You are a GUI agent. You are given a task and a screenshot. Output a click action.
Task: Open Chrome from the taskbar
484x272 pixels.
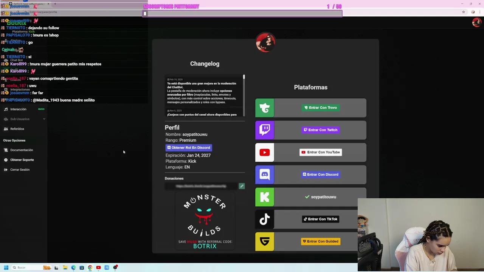(90, 267)
